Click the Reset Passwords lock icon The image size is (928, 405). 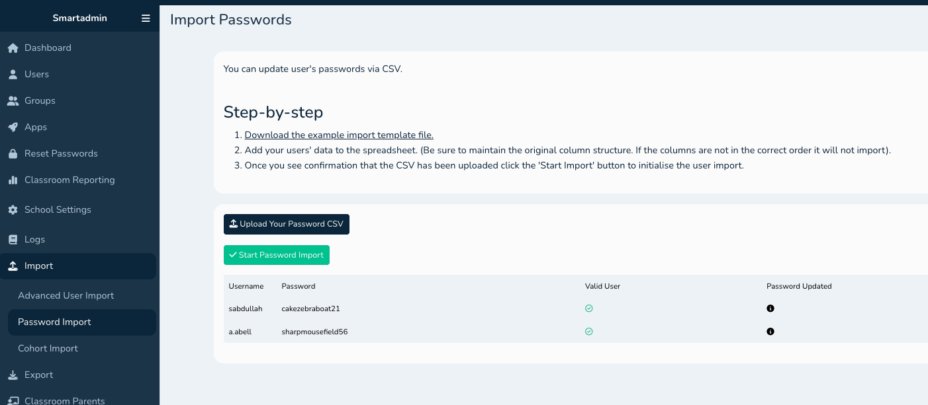pyautogui.click(x=13, y=154)
